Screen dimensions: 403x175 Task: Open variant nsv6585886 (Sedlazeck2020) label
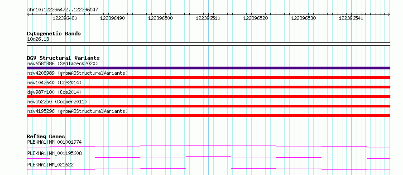tap(62, 63)
